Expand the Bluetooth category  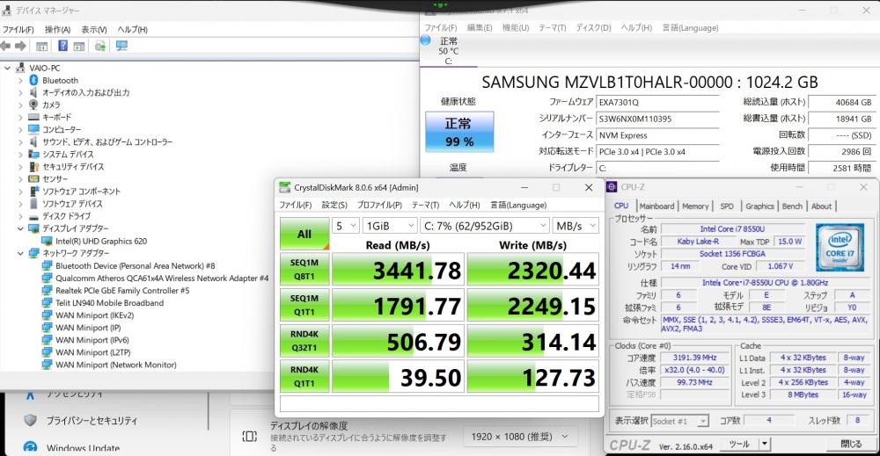pos(20,80)
